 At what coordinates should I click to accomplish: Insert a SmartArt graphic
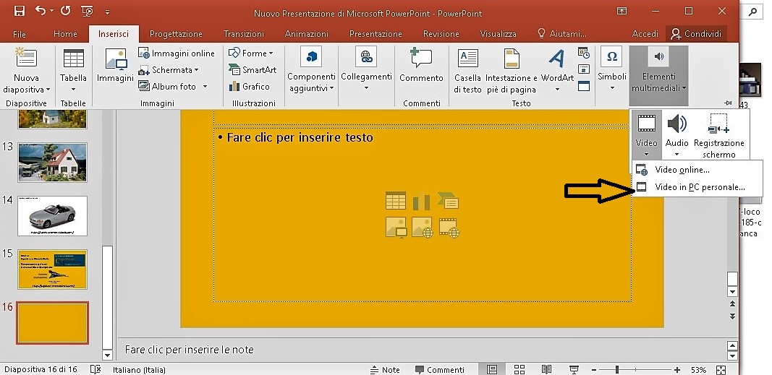point(253,70)
